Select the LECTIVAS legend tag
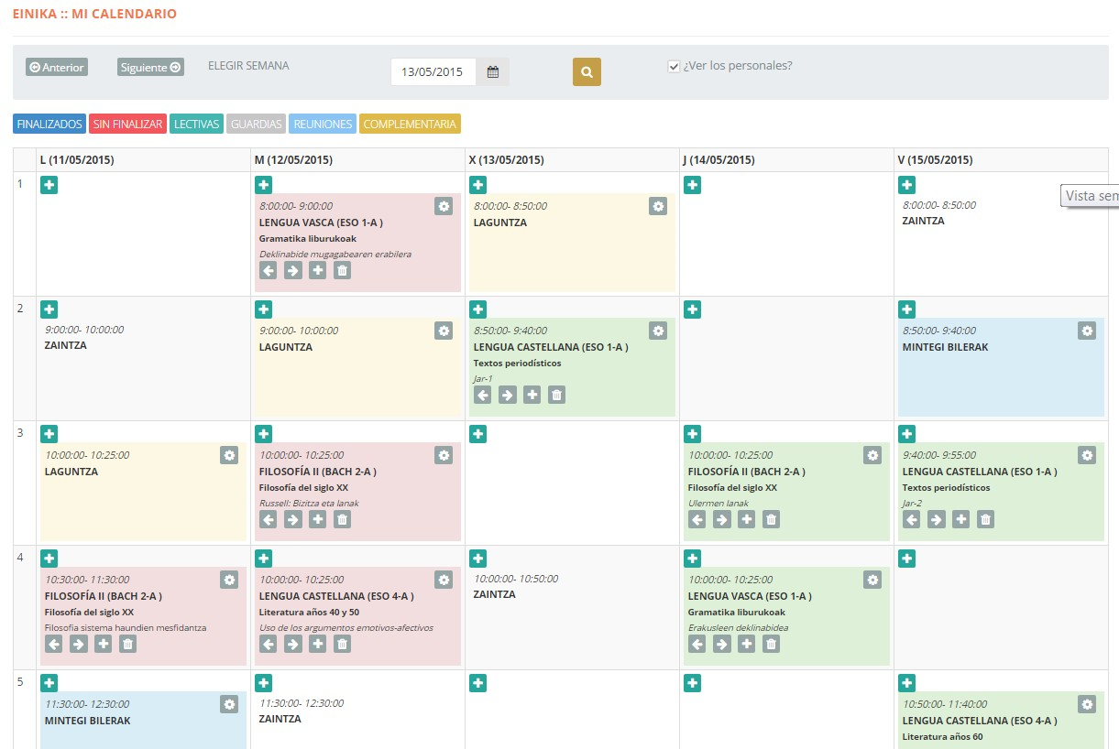Viewport: 1119px width, 749px height. coord(196,124)
